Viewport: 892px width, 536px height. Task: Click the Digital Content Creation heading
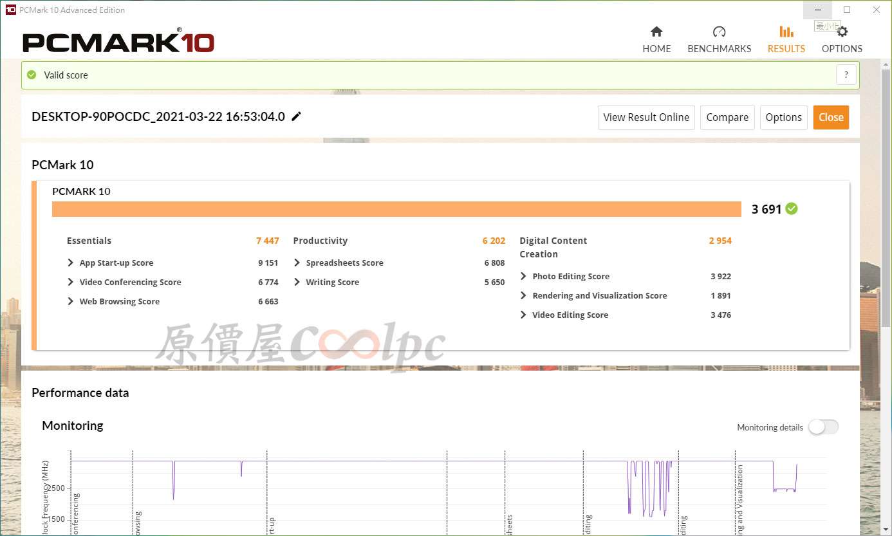pyautogui.click(x=553, y=247)
